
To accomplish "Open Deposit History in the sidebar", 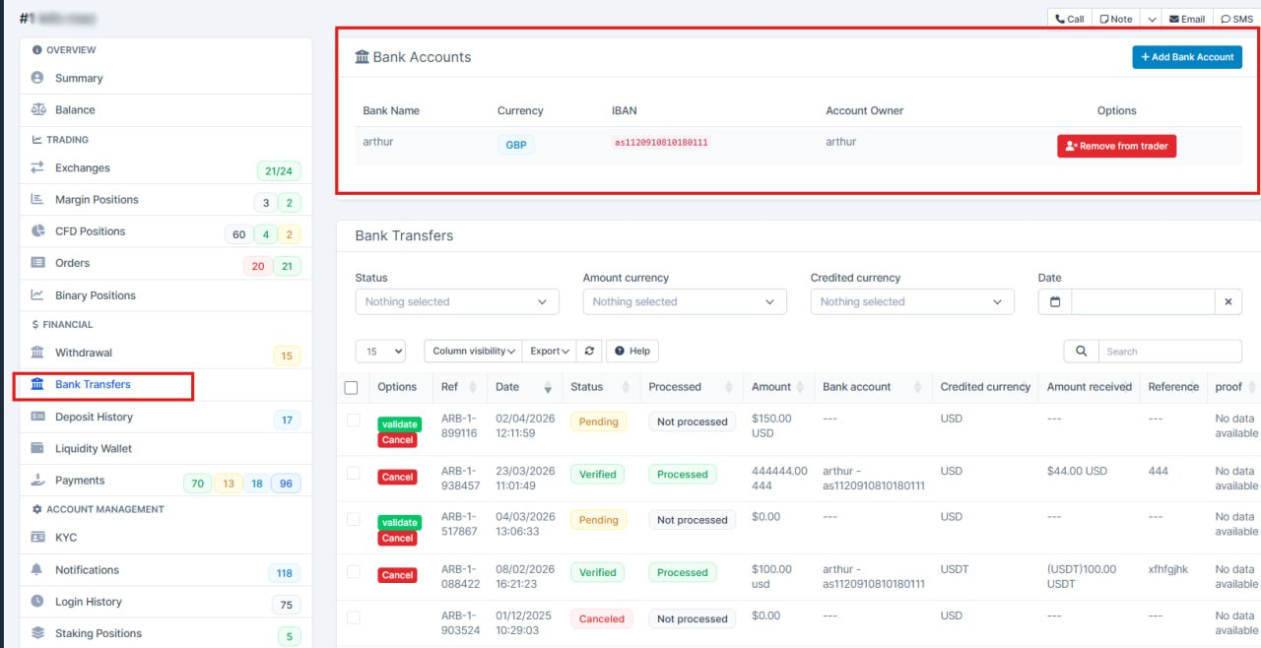I will pos(94,417).
